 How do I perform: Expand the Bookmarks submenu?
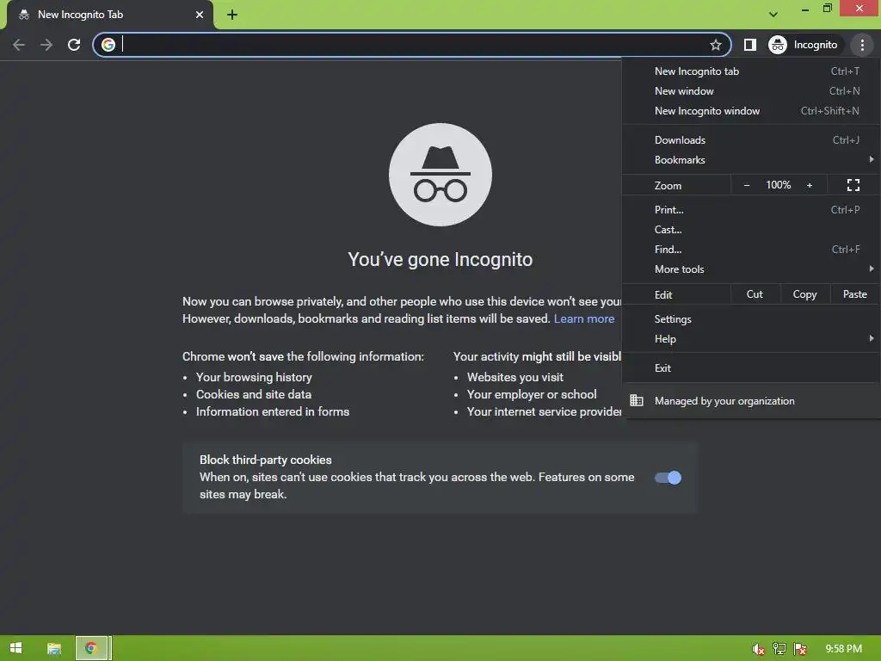click(750, 160)
